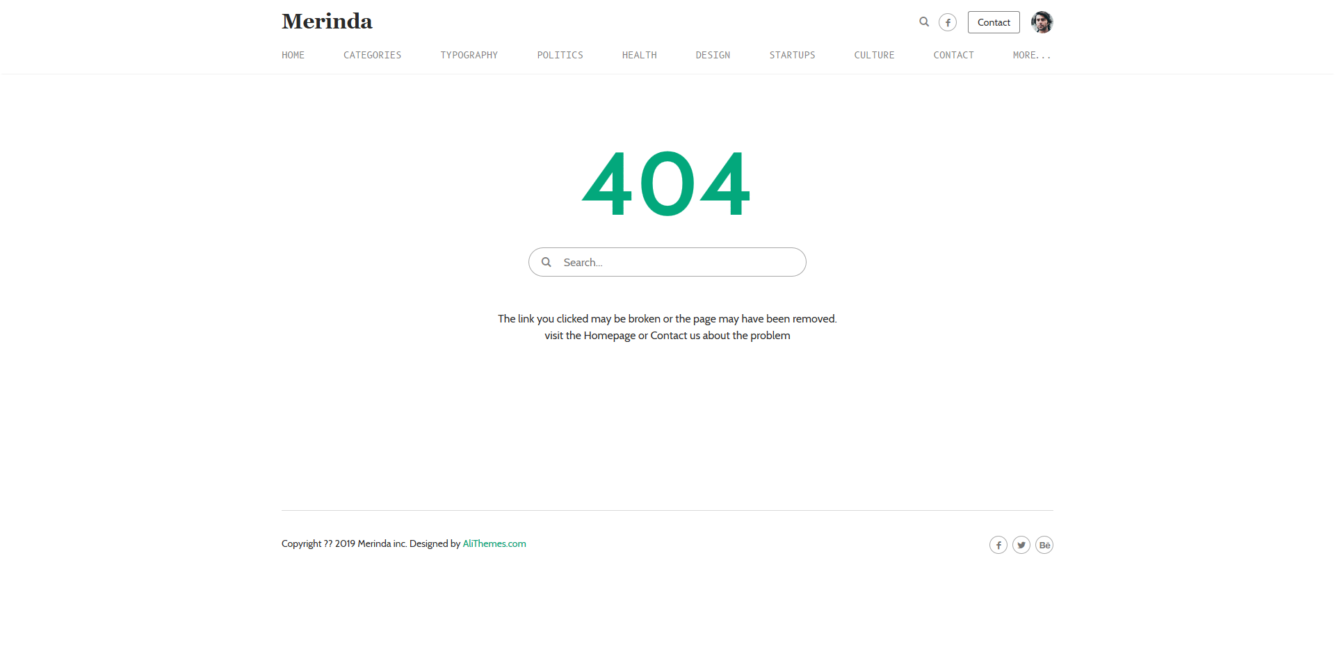
Task: Open the Health section
Action: (x=639, y=55)
